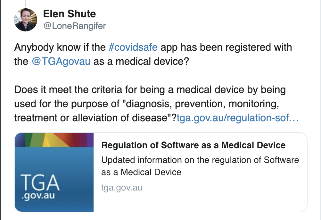Open Elen Shute's profile picture
The height and width of the screenshot is (220, 321).
[x=26, y=20]
